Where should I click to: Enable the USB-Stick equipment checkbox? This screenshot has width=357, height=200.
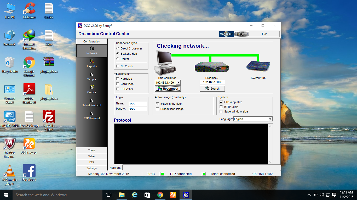[x=118, y=89]
